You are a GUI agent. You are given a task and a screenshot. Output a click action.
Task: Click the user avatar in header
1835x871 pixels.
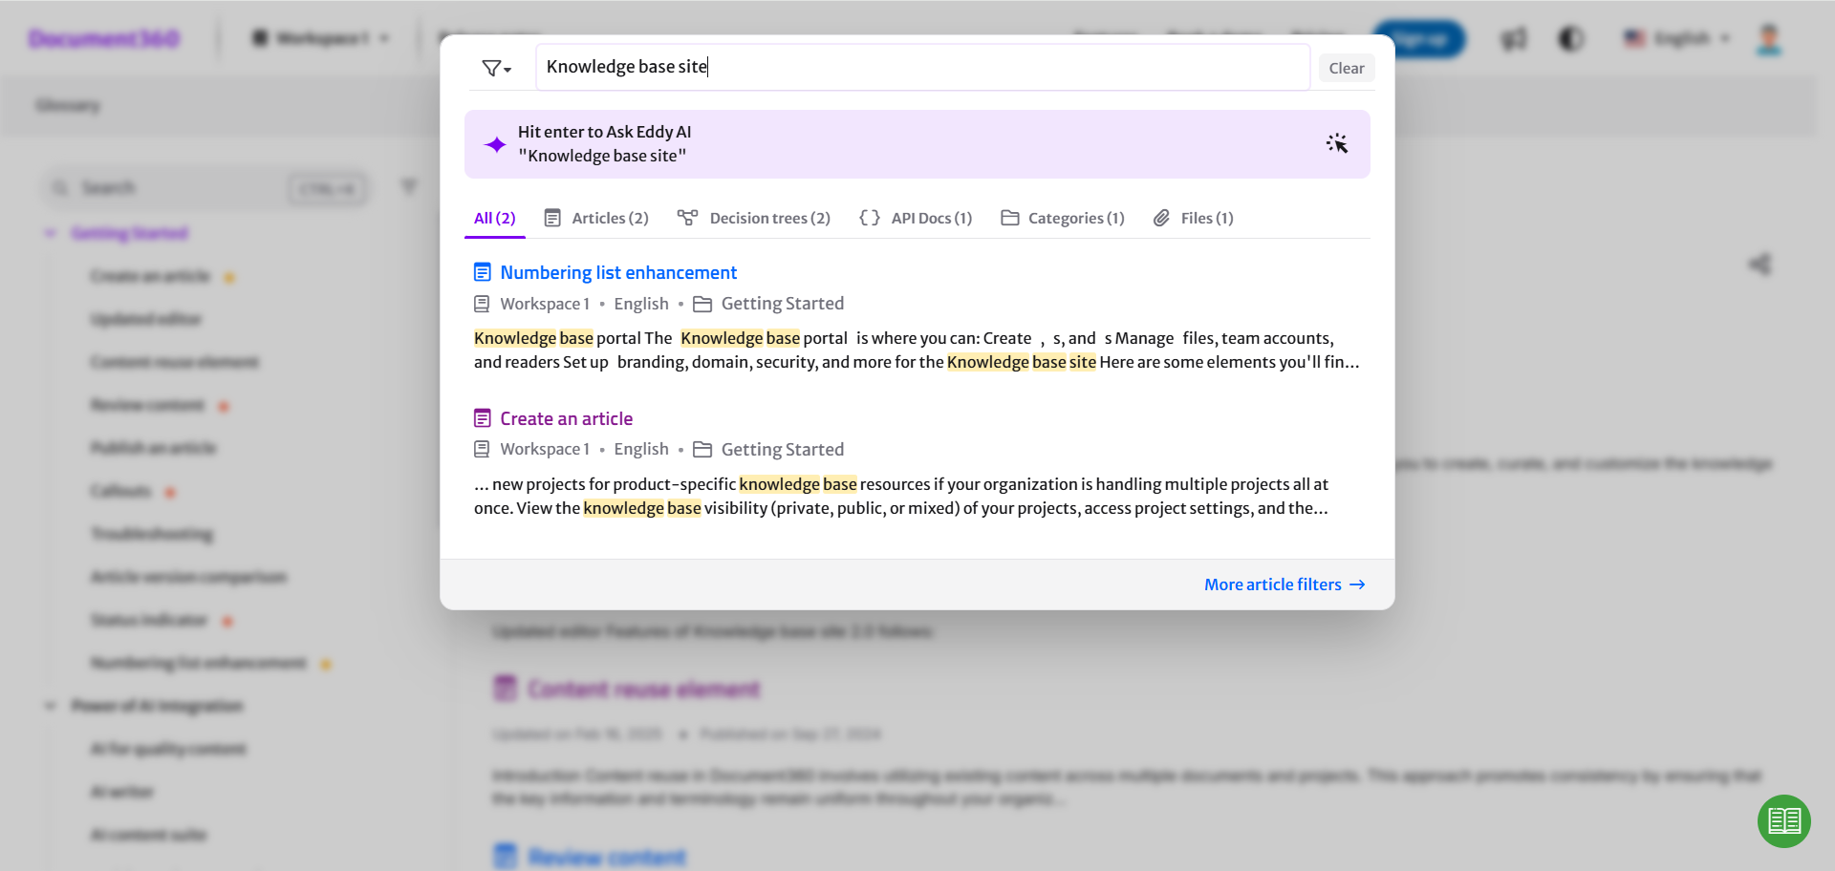[1769, 39]
